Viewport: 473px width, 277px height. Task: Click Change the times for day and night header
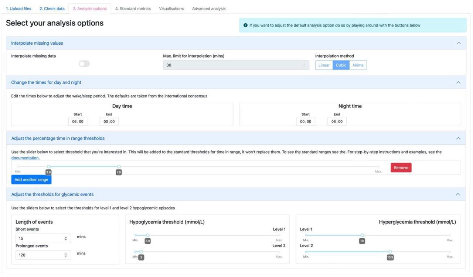(46, 82)
